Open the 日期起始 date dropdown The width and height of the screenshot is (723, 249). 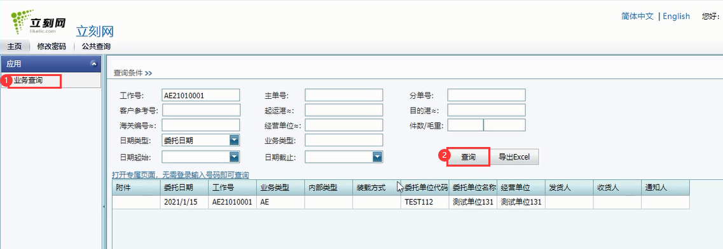[x=235, y=157]
